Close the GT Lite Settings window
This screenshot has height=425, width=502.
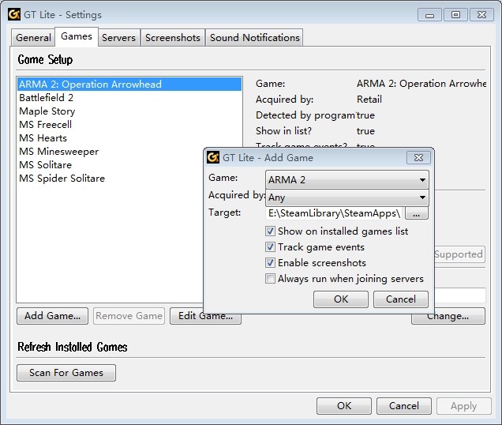[x=481, y=15]
